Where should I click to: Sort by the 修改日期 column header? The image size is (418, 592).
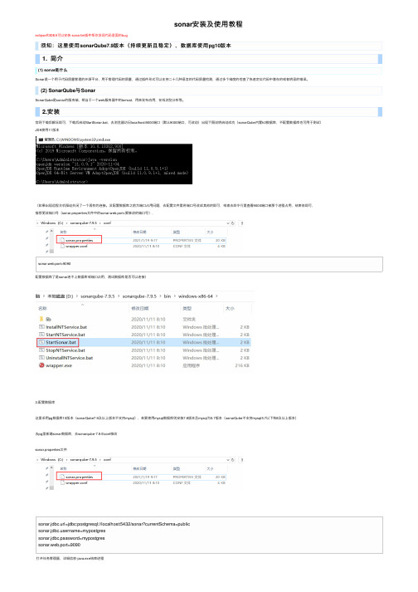click(x=140, y=309)
